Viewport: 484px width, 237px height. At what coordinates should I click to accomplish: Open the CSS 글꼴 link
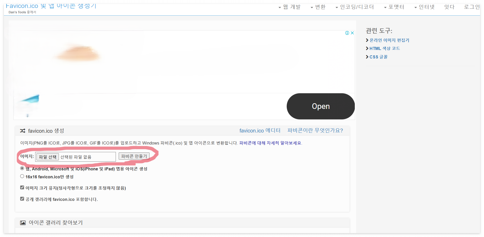(378, 57)
